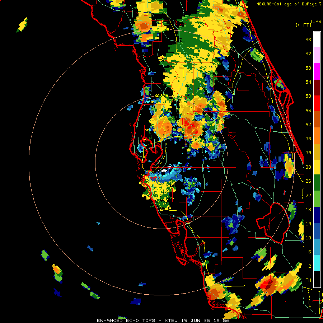The image size is (323, 323).
Task: Click the NEXLAB-College of DuPage title
Action: pos(286,4)
